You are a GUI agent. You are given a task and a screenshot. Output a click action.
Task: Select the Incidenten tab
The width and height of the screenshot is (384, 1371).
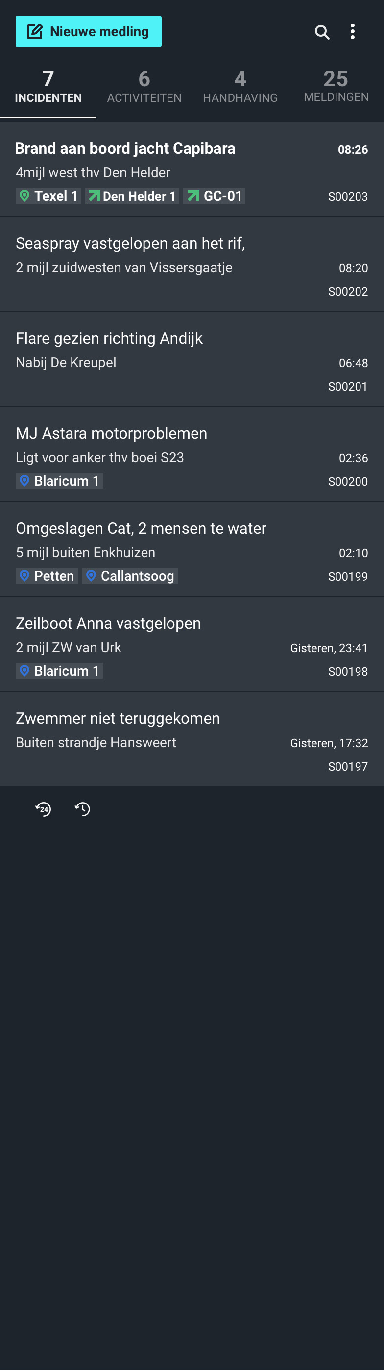[48, 86]
